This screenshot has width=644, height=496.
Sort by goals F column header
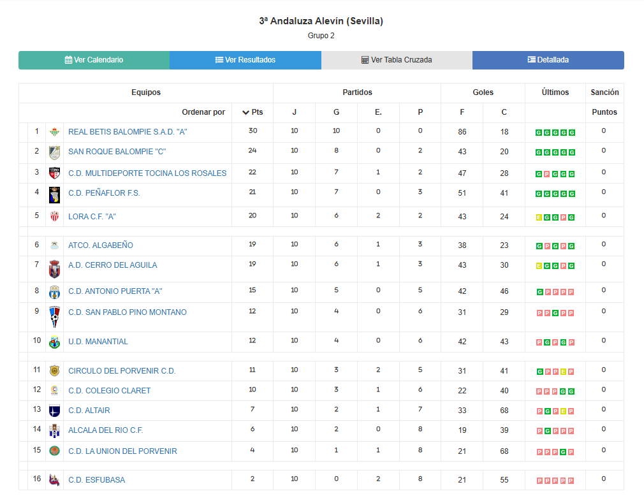tap(462, 112)
